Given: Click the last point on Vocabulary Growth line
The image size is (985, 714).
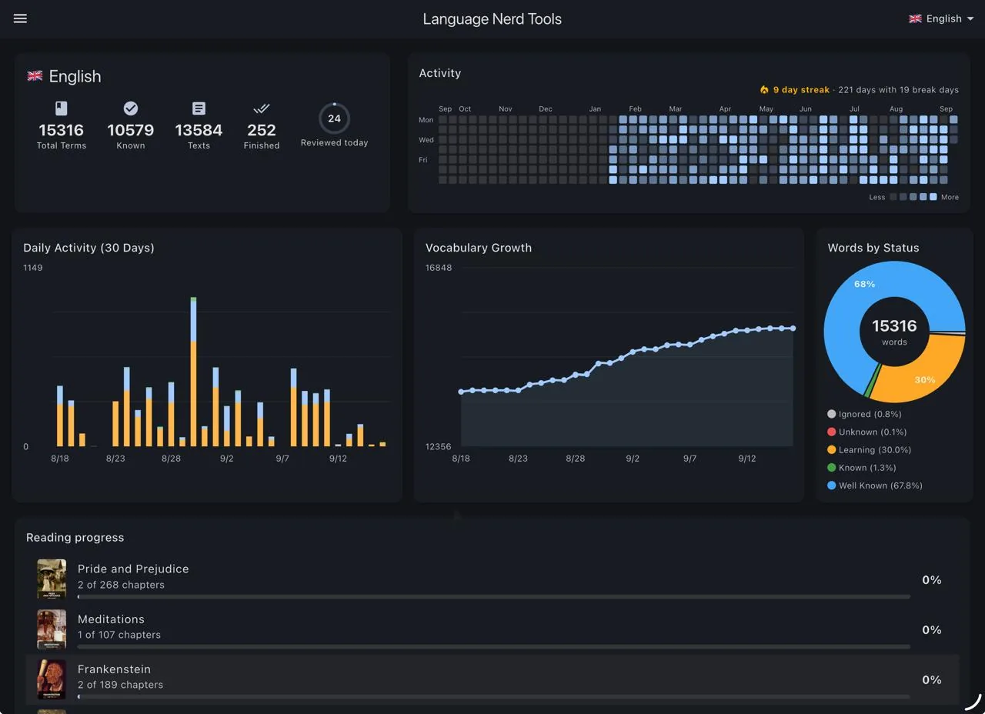Looking at the screenshot, I should pyautogui.click(x=793, y=329).
